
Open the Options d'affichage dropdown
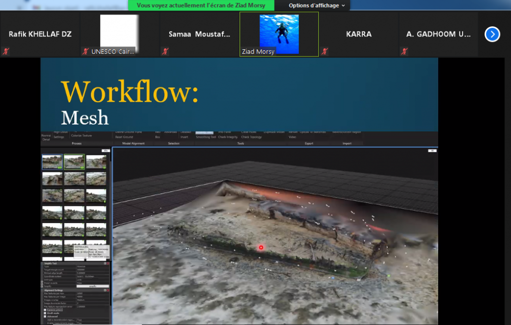[316, 5]
